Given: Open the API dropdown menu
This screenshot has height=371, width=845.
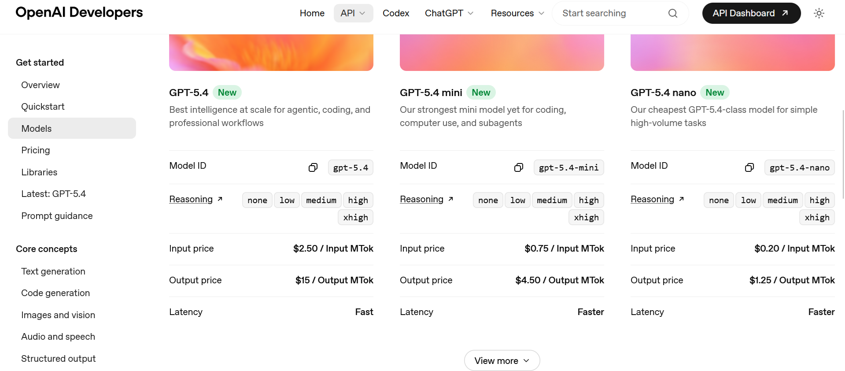Looking at the screenshot, I should tap(353, 13).
